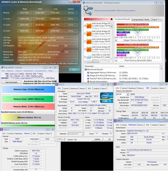Viewport: 168px width, 171px height.
Task: Open the Memory tab in CPU-Z SPD window
Action: (141, 88)
